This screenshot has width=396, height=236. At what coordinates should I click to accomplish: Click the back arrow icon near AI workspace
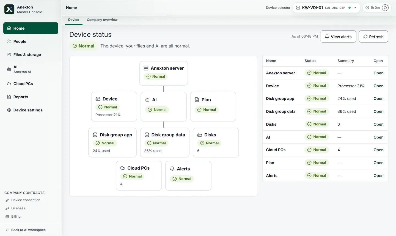pos(7,230)
